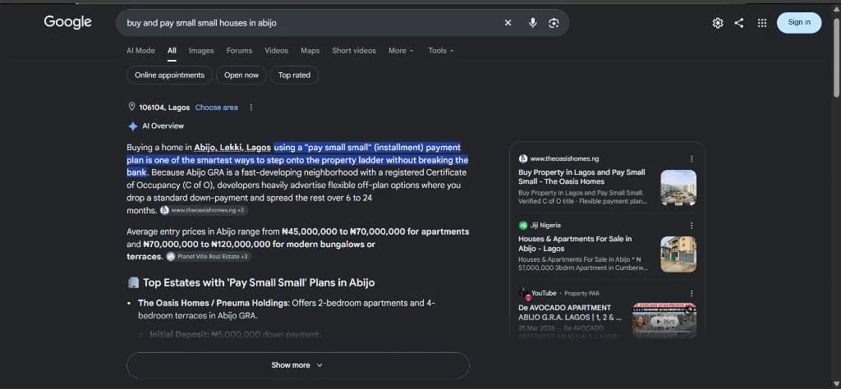Click the AI Overview sparkle icon
Image resolution: width=841 pixels, height=389 pixels.
pyautogui.click(x=132, y=126)
